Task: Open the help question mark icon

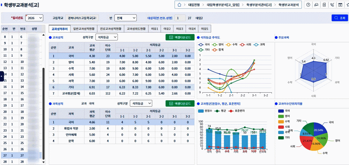Action: coord(308,5)
